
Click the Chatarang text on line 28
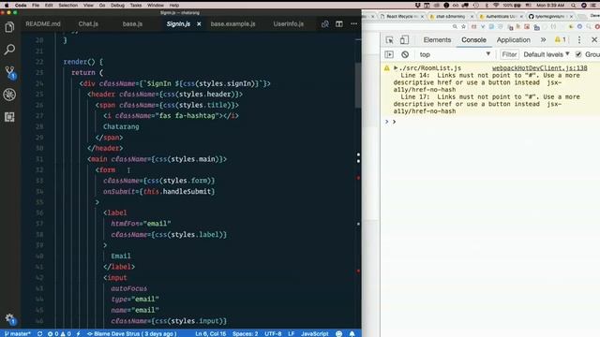[121, 126]
